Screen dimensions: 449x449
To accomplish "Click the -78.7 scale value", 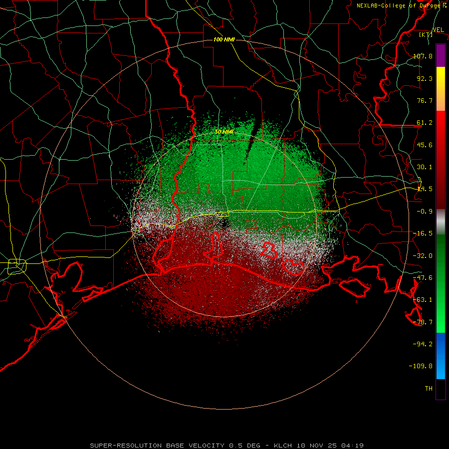I will (x=423, y=322).
